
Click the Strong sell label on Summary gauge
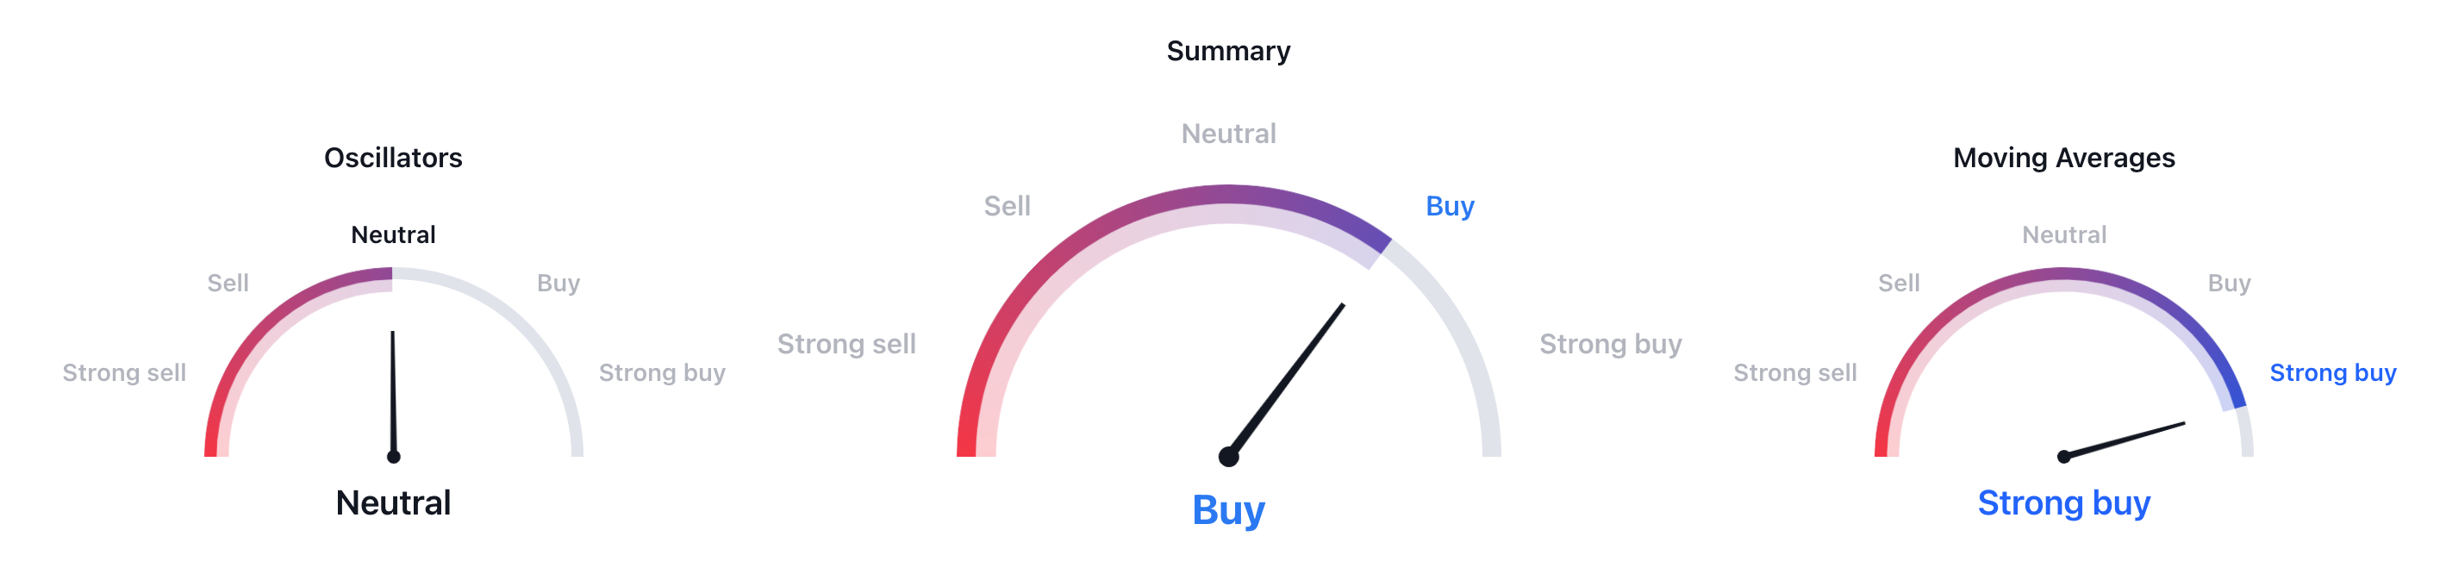[x=846, y=343]
